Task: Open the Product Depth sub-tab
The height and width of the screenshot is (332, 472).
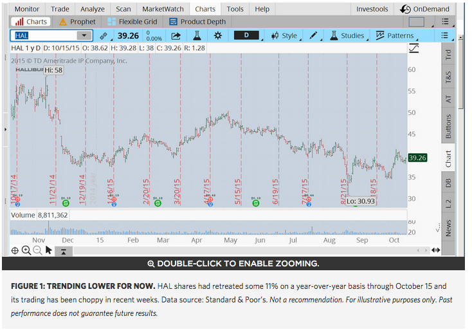Action: (197, 22)
